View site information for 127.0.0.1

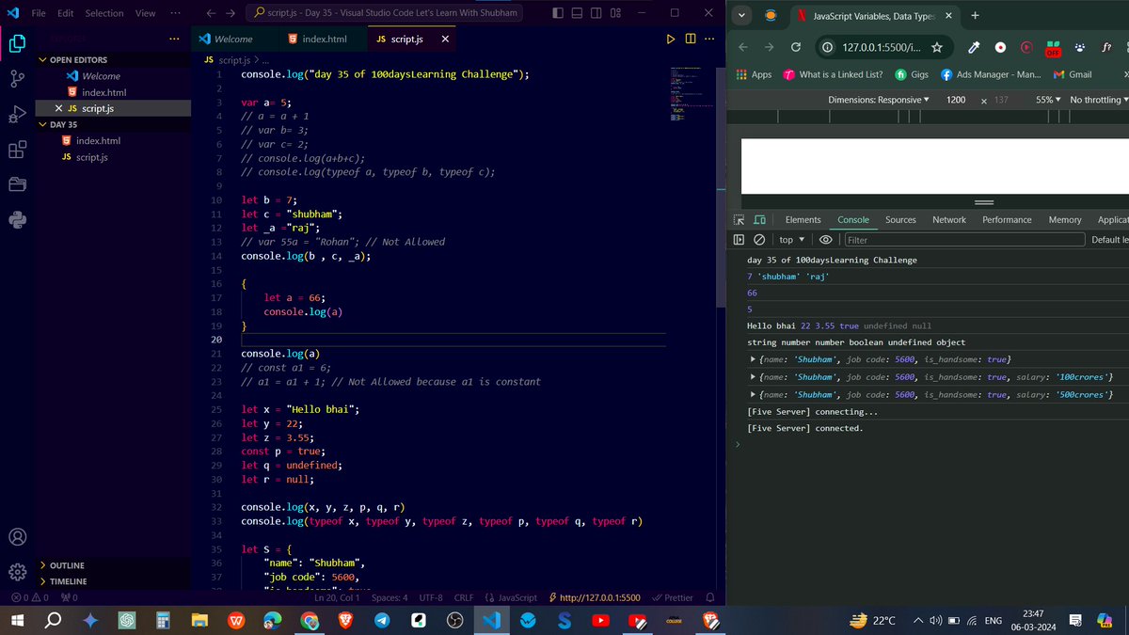[x=827, y=47]
